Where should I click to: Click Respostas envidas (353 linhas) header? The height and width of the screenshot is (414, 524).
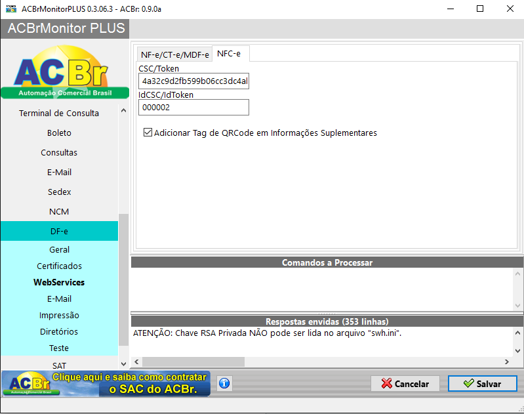[x=327, y=321]
